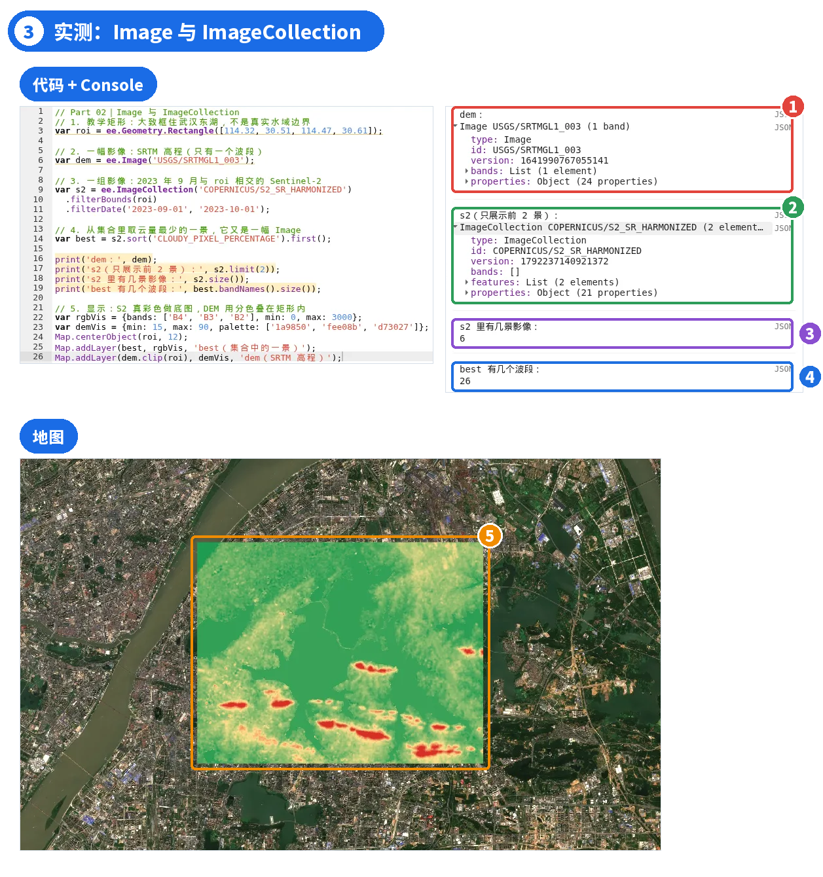Click the "print('dem：', dem)" code line
Viewport: 823px width, 877px height.
(106, 260)
